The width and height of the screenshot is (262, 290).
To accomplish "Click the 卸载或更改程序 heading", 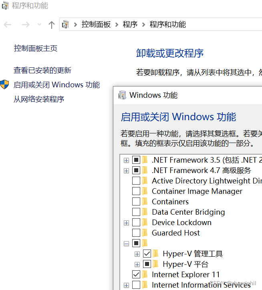I will click(170, 53).
